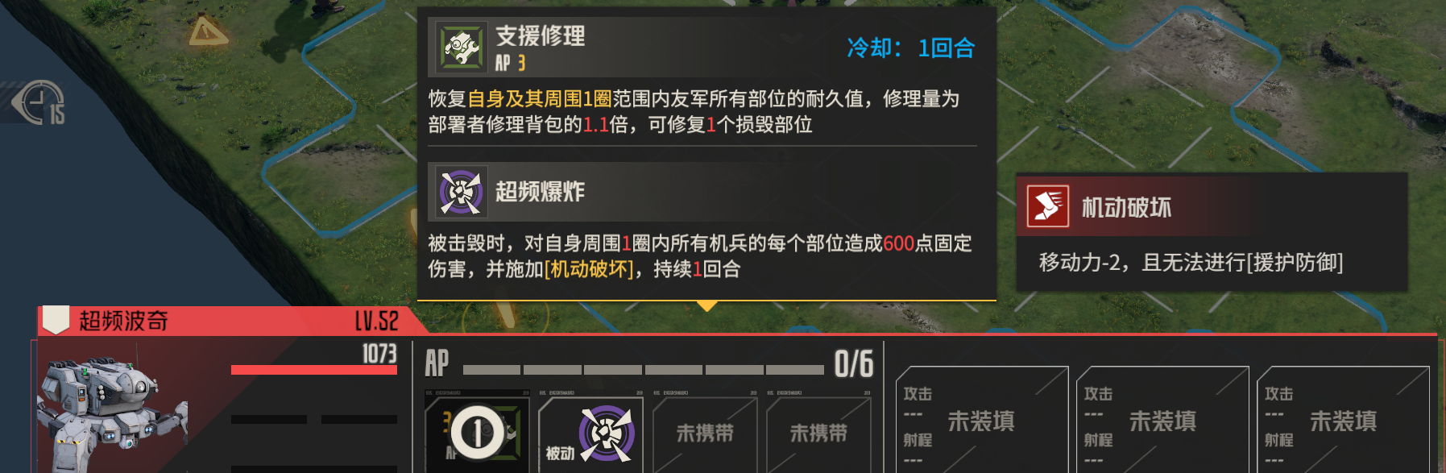This screenshot has width=1446, height=473.
Task: Click the 机动破坏 status description panel
Action: pos(1212,232)
